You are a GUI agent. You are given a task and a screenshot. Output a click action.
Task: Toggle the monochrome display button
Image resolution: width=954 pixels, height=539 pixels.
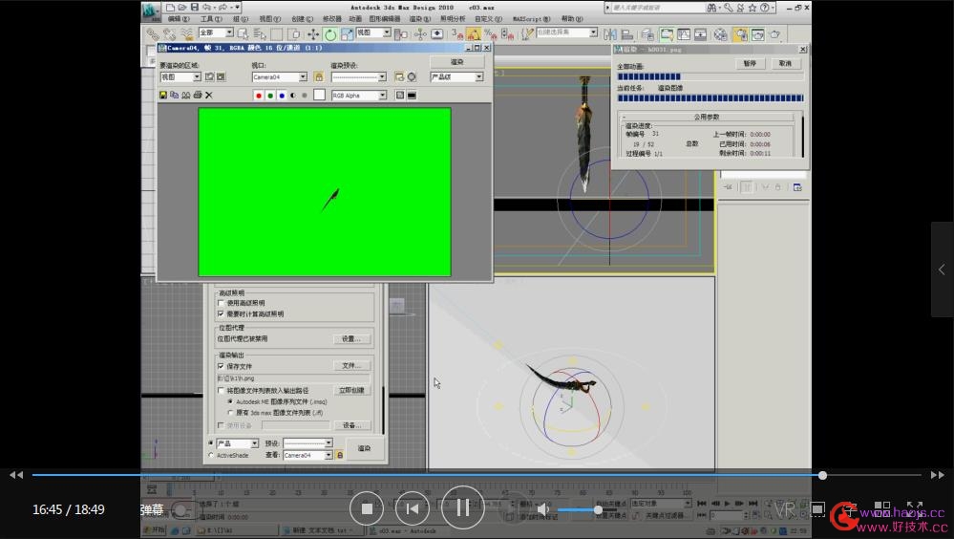pos(305,95)
